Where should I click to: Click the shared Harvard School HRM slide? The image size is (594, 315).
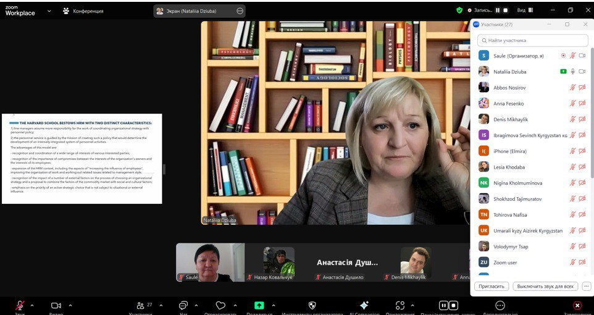pyautogui.click(x=82, y=159)
